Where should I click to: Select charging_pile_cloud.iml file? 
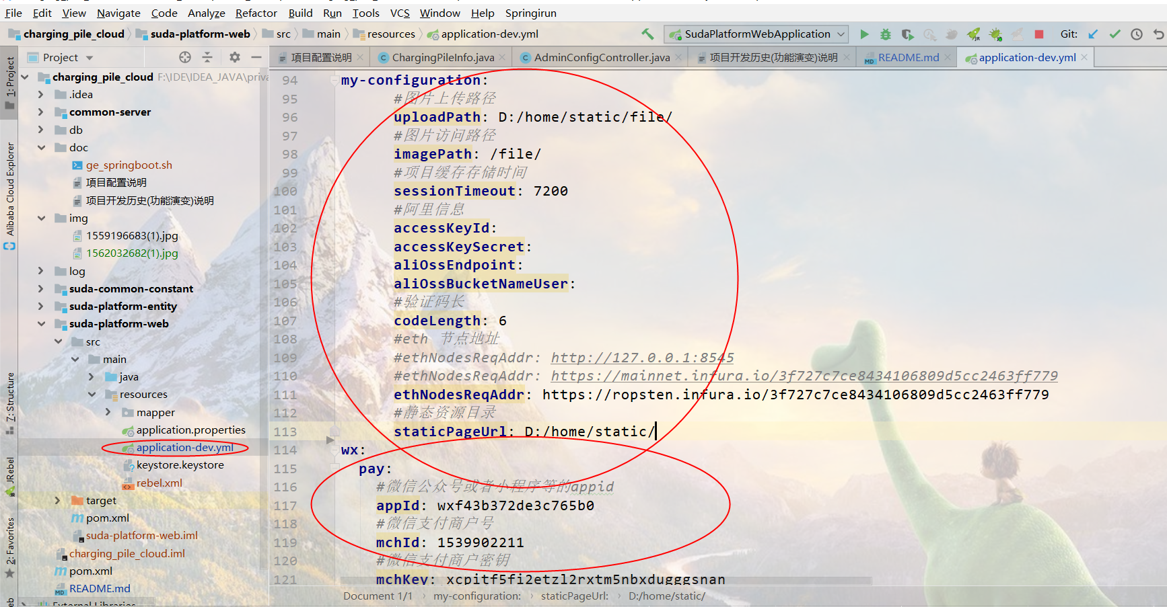click(127, 554)
